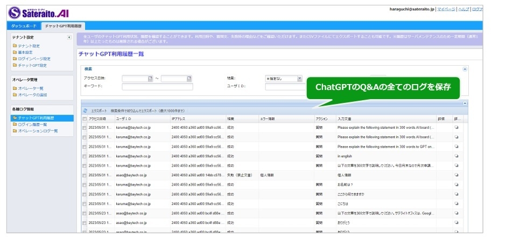Click the folder icon beside テナント設定 item
506x237 pixels.
click(15, 46)
